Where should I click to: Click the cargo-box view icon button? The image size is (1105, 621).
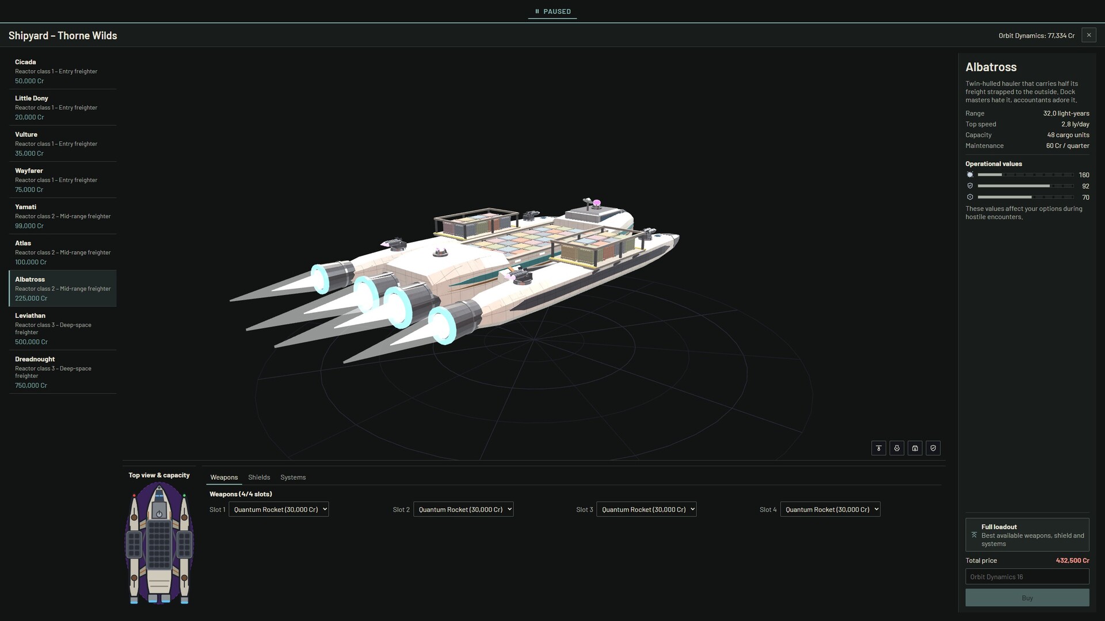915,448
